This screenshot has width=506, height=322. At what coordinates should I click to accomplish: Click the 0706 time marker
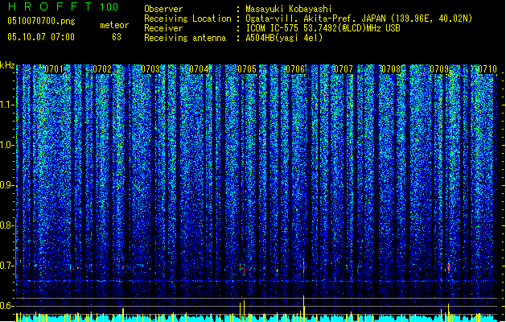click(295, 69)
